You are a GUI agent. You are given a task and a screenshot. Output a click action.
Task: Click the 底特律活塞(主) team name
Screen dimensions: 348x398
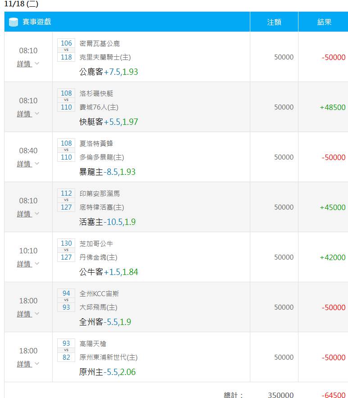(102, 207)
